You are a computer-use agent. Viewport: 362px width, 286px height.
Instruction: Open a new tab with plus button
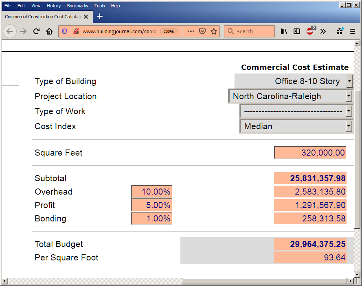click(x=100, y=16)
